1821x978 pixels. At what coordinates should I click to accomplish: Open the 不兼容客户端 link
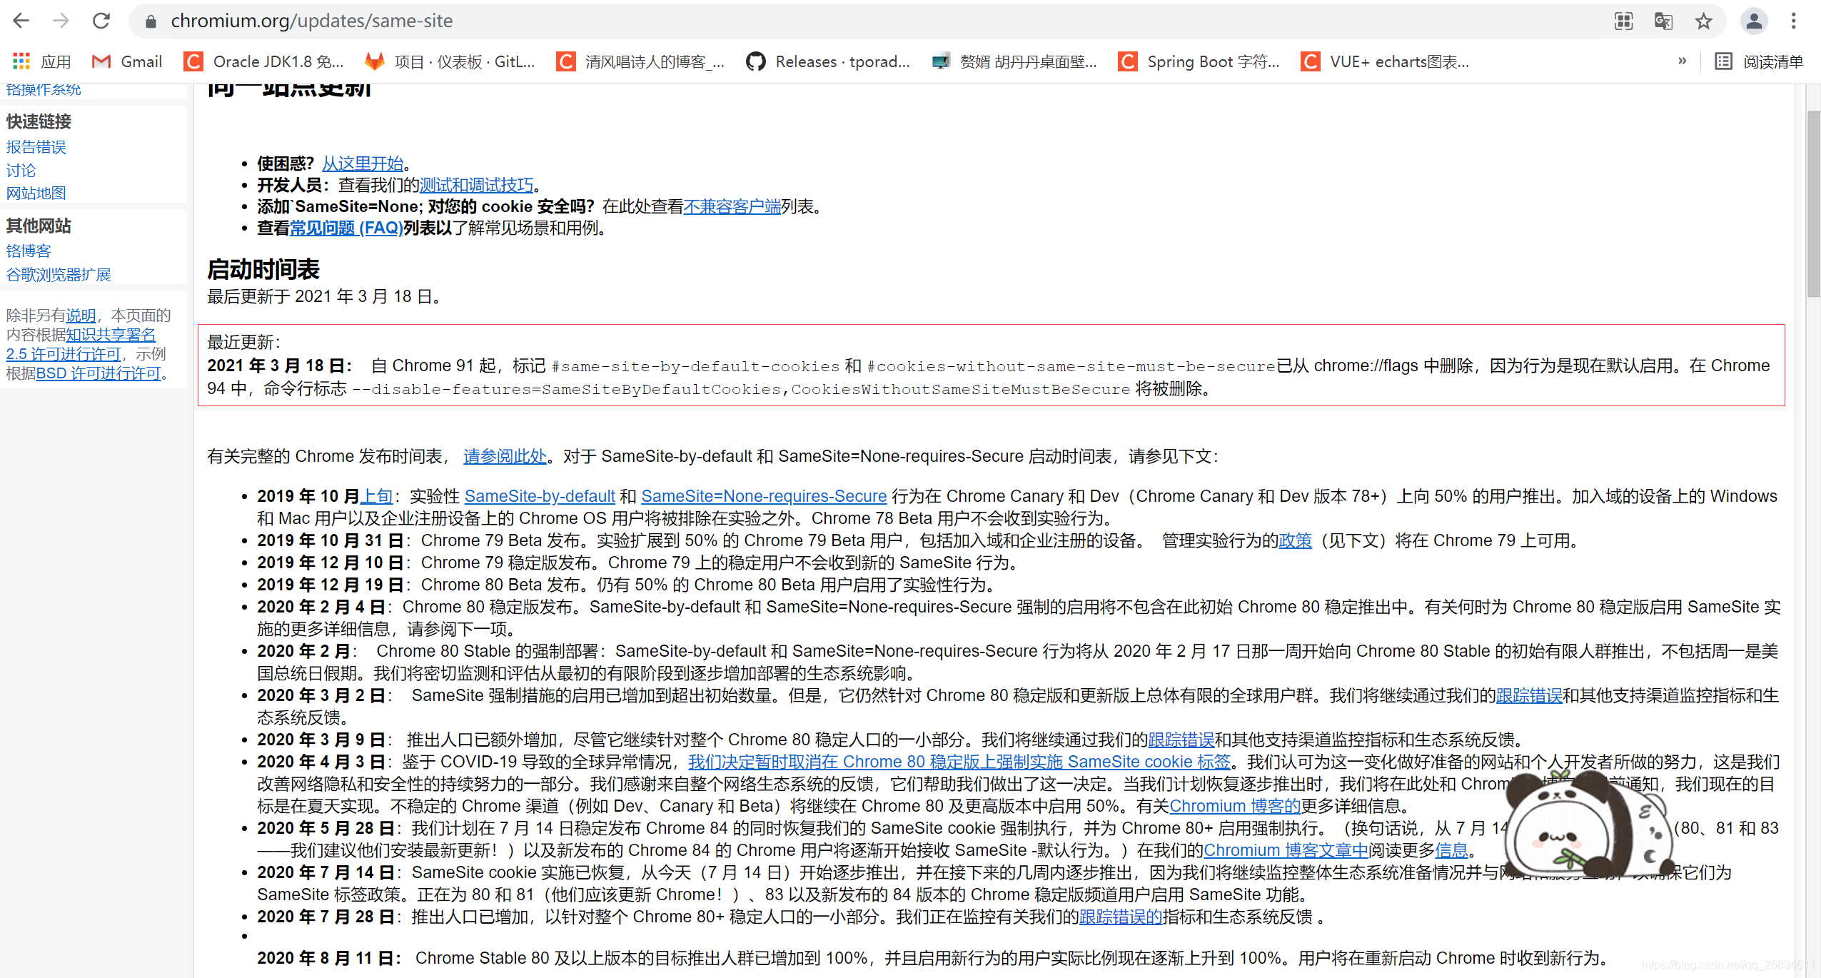pos(731,206)
